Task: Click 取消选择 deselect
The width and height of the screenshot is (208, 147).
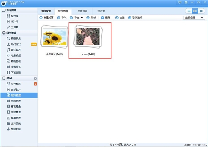Action: pyautogui.click(x=135, y=18)
